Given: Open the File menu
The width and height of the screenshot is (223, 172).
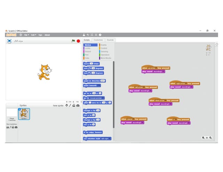Looking at the screenshot, I should [26, 35].
